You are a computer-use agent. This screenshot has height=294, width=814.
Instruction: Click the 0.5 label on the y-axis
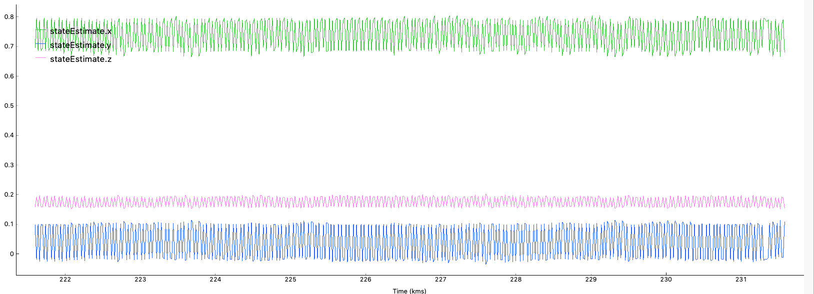point(9,106)
